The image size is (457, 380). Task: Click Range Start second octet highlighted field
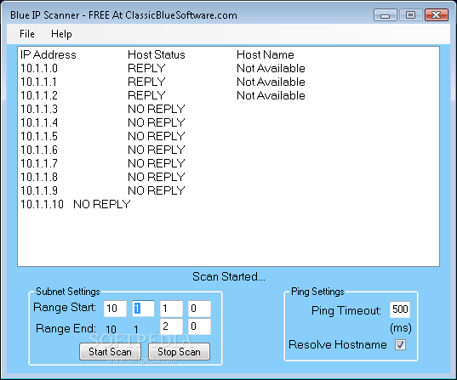[x=143, y=309]
